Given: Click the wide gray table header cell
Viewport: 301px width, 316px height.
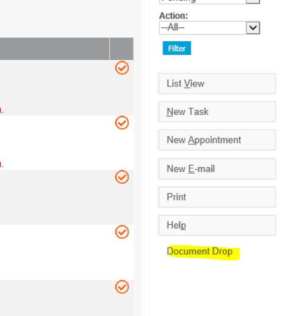Looking at the screenshot, I should pyautogui.click(x=55, y=49).
